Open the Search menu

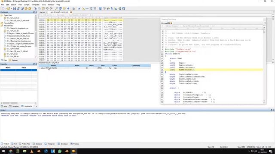click(13, 5)
